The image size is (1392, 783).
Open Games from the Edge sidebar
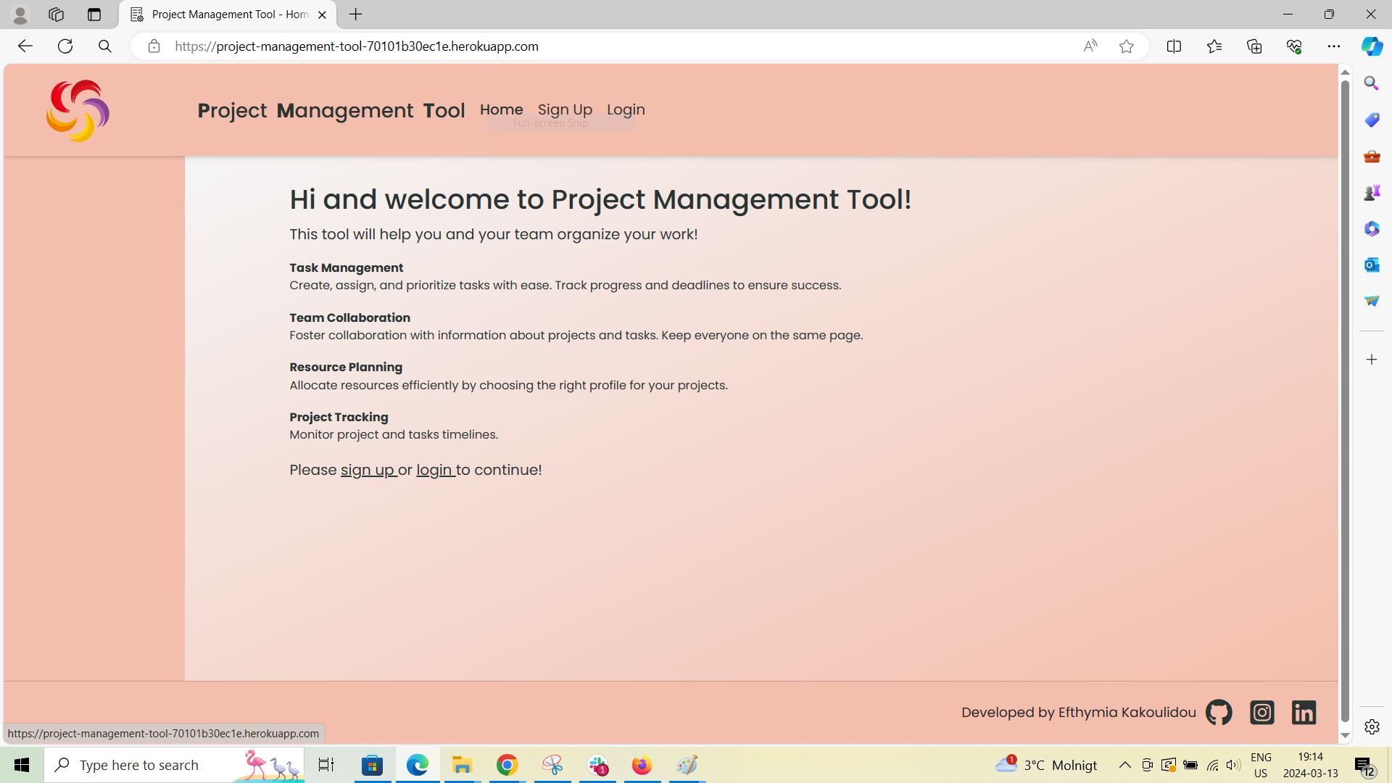1370,192
